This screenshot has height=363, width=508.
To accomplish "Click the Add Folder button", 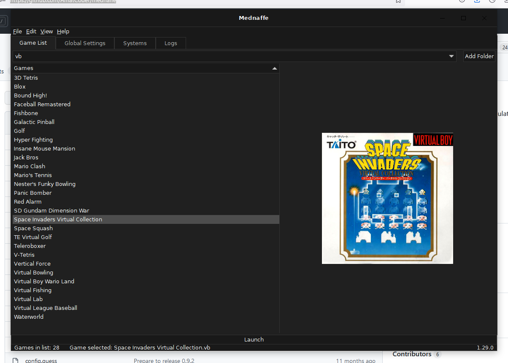I will pos(479,56).
